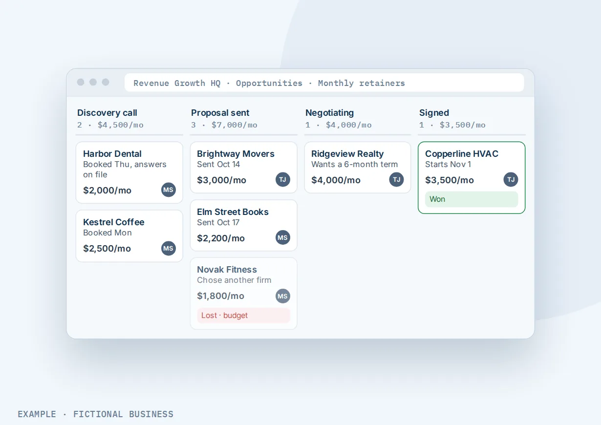Click the address bar reading Revenue Growth HQ

tap(324, 83)
